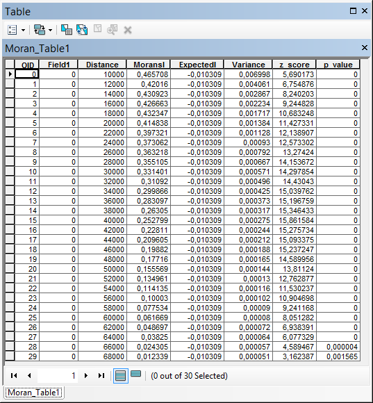The width and height of the screenshot is (373, 403).
Task: Jump to the last record
Action: point(101,375)
